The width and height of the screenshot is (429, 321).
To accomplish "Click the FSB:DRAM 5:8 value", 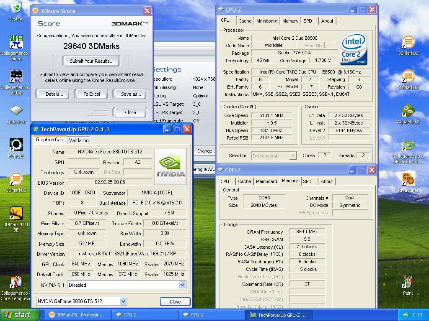I will point(307,239).
